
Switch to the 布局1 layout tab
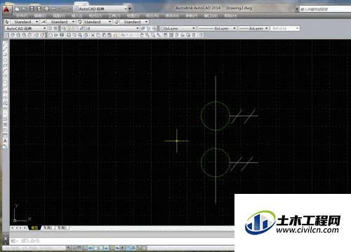coord(48,227)
